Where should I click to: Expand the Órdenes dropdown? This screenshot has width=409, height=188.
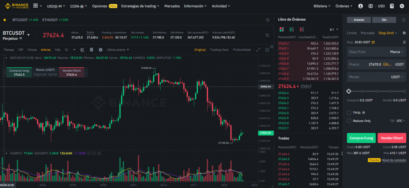[x=344, y=6]
